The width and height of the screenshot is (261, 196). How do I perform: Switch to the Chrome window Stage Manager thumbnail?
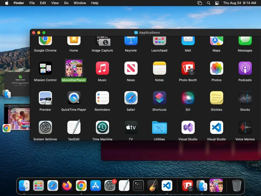tap(17, 117)
